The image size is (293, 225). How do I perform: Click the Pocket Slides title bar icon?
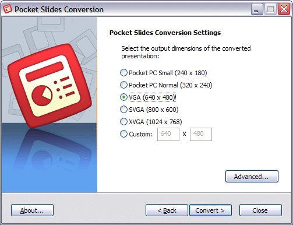click(x=8, y=9)
